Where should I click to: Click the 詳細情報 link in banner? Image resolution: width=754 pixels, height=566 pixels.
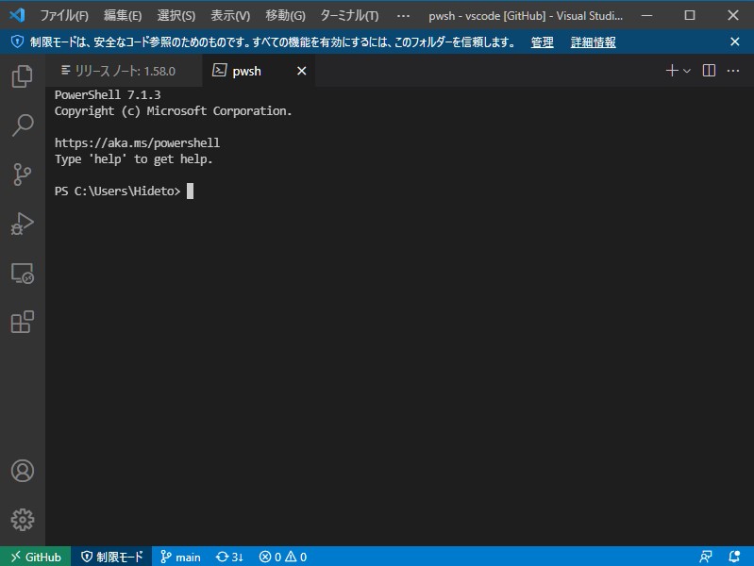pos(593,42)
